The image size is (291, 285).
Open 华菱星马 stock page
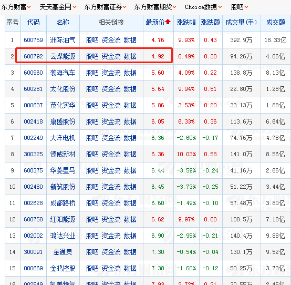(x=63, y=170)
